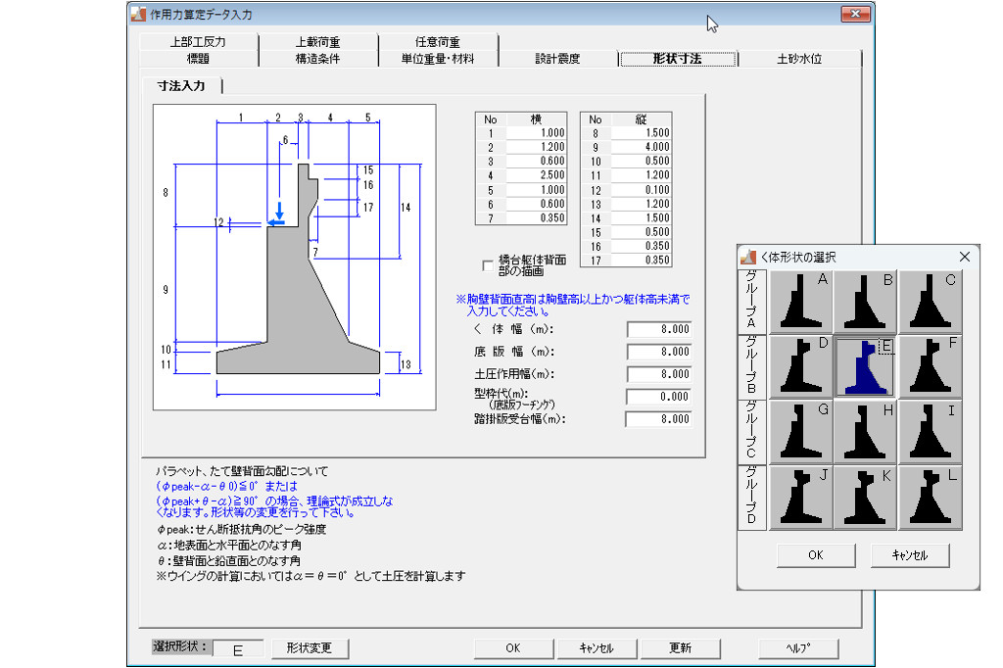This screenshot has width=1003, height=668.
Task: Choose body shape C icon
Action: pos(931,302)
